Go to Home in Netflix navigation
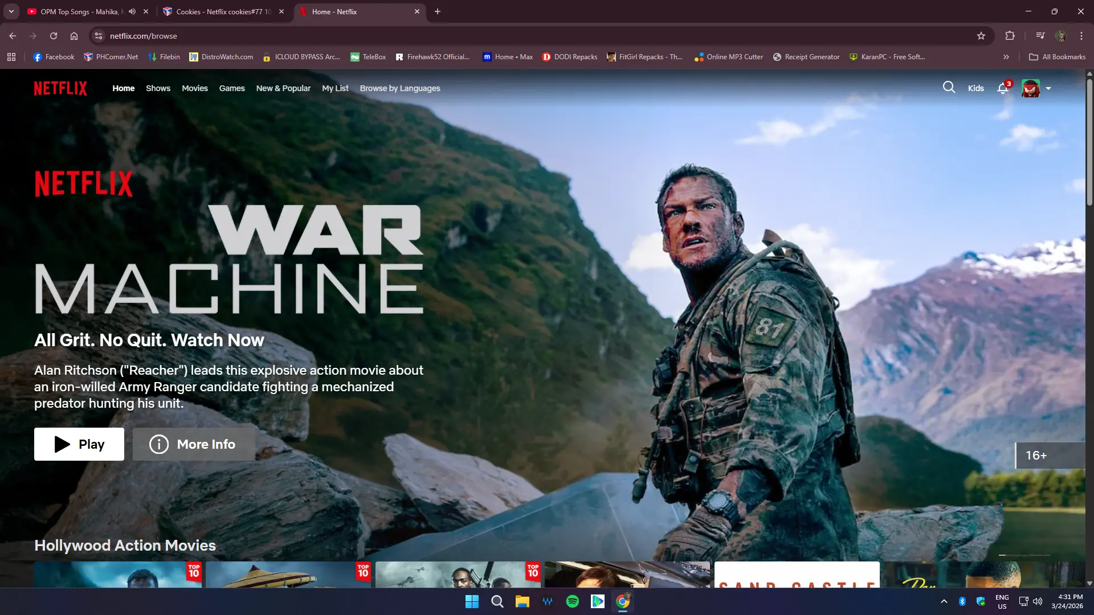The height and width of the screenshot is (615, 1094). click(123, 88)
